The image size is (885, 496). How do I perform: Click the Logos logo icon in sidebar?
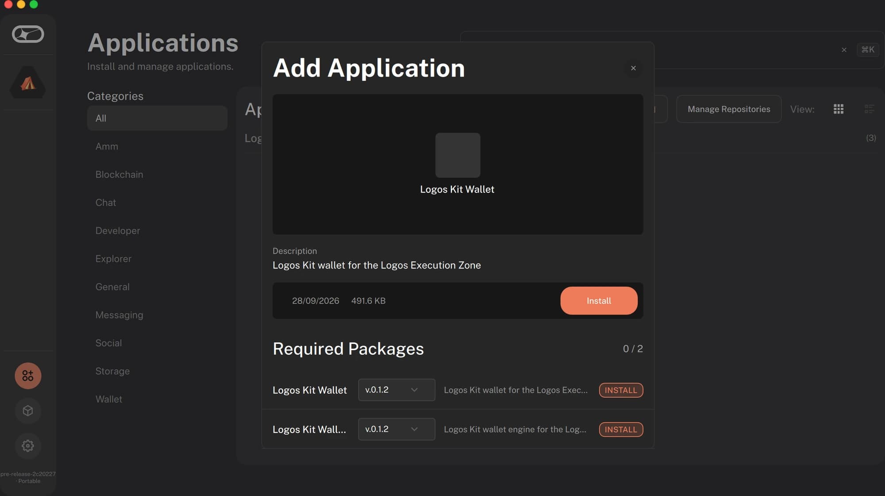point(28,34)
